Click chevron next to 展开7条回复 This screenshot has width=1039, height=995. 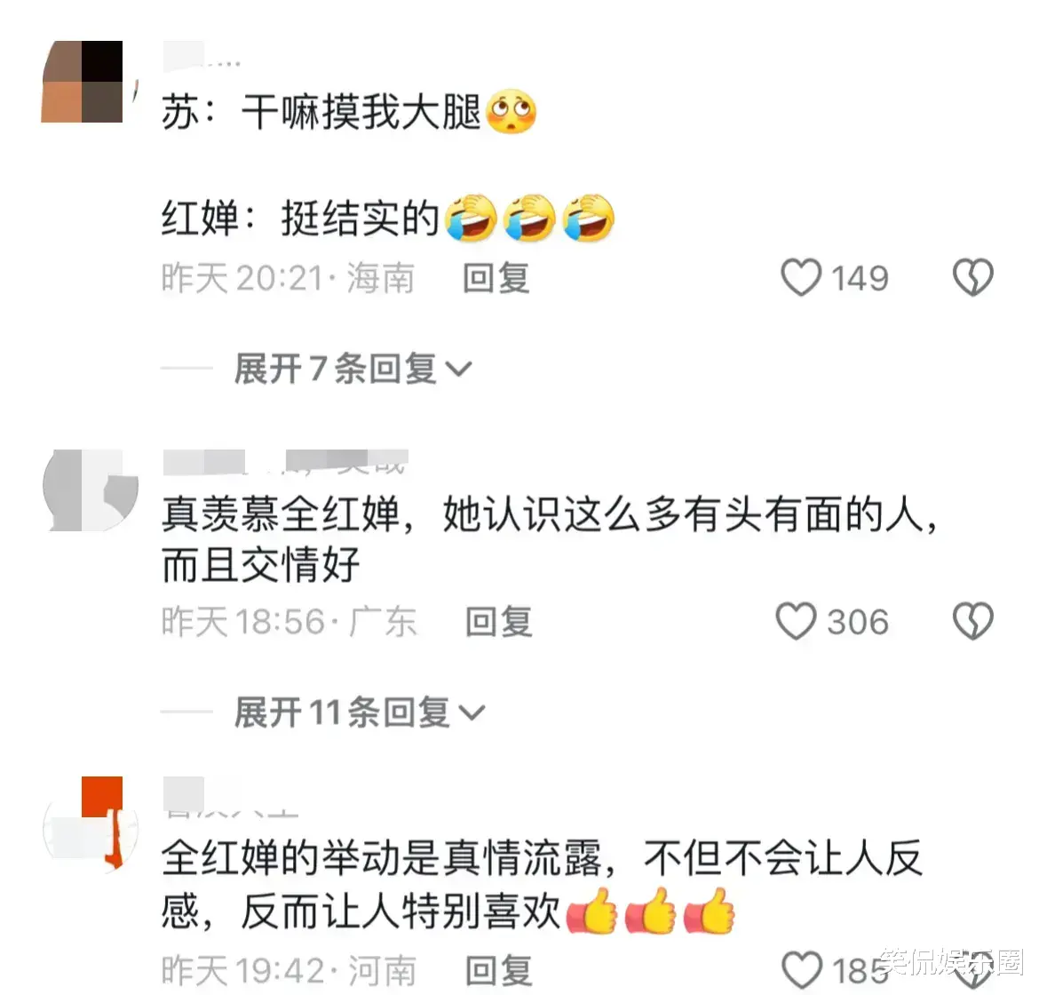[x=458, y=370]
